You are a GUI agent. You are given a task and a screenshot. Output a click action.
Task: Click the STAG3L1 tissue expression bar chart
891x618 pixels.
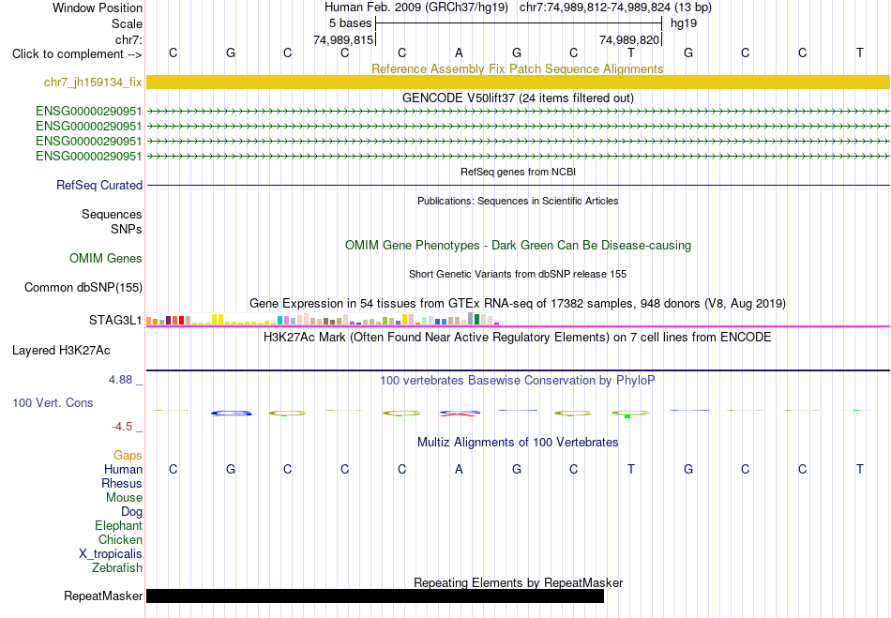tap(323, 319)
